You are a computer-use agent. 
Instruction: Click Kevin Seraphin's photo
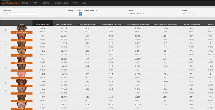pyautogui.click(x=21, y=82)
